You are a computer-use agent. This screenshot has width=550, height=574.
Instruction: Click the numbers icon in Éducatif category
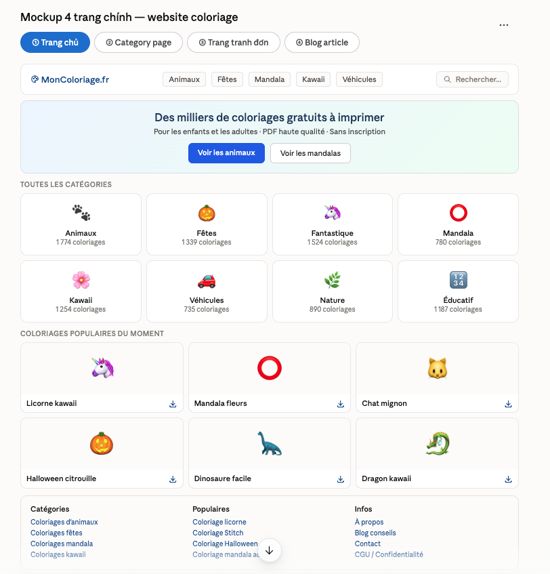[458, 280]
